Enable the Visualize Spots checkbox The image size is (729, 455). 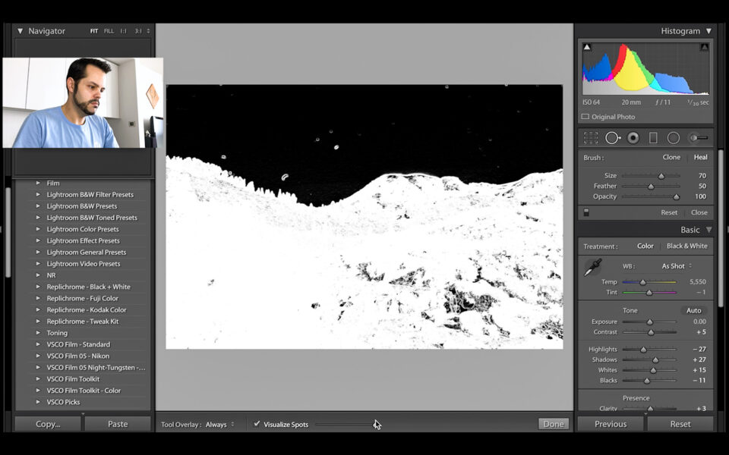point(257,425)
